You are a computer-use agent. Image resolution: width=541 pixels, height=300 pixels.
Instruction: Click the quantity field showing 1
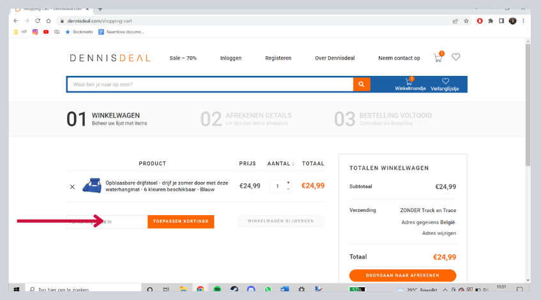click(277, 186)
